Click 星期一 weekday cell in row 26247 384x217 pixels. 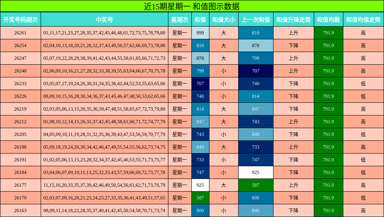click(x=180, y=58)
